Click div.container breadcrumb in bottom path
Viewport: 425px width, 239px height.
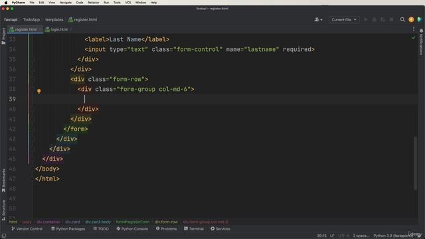(48, 222)
